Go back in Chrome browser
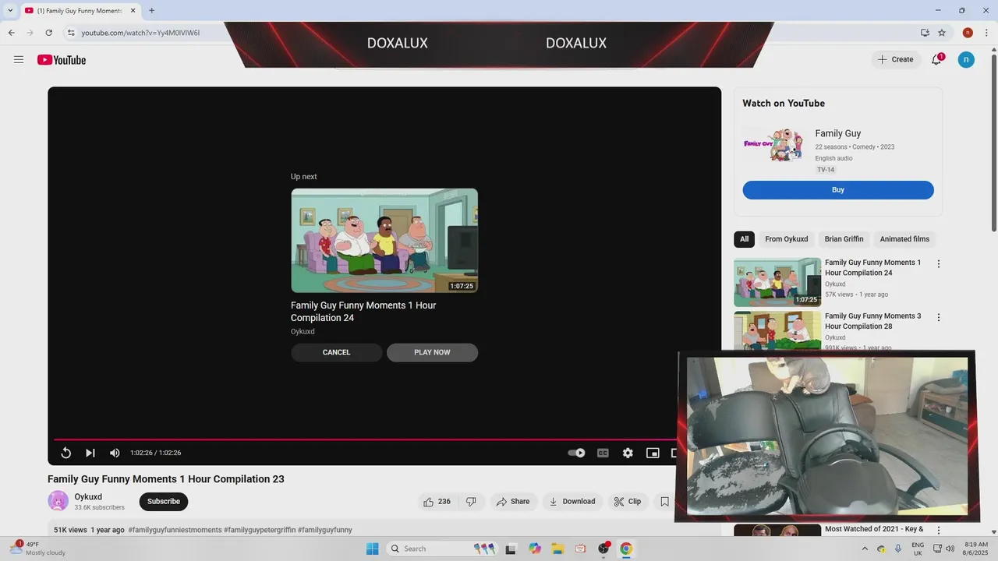 coord(12,33)
